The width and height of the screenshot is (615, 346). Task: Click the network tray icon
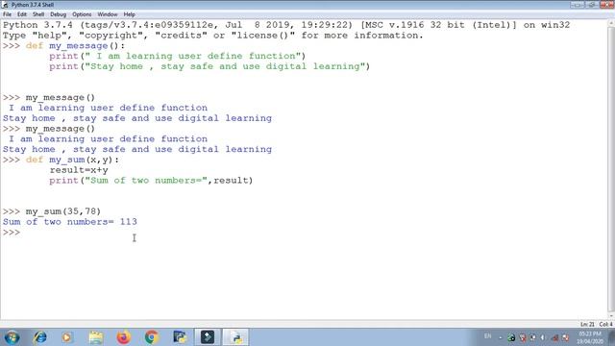pos(554,337)
